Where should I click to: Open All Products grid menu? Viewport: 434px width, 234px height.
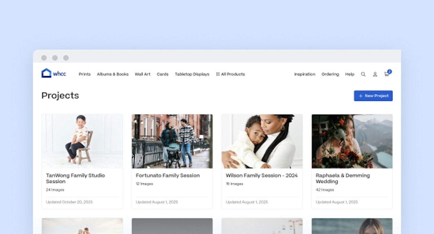(231, 74)
